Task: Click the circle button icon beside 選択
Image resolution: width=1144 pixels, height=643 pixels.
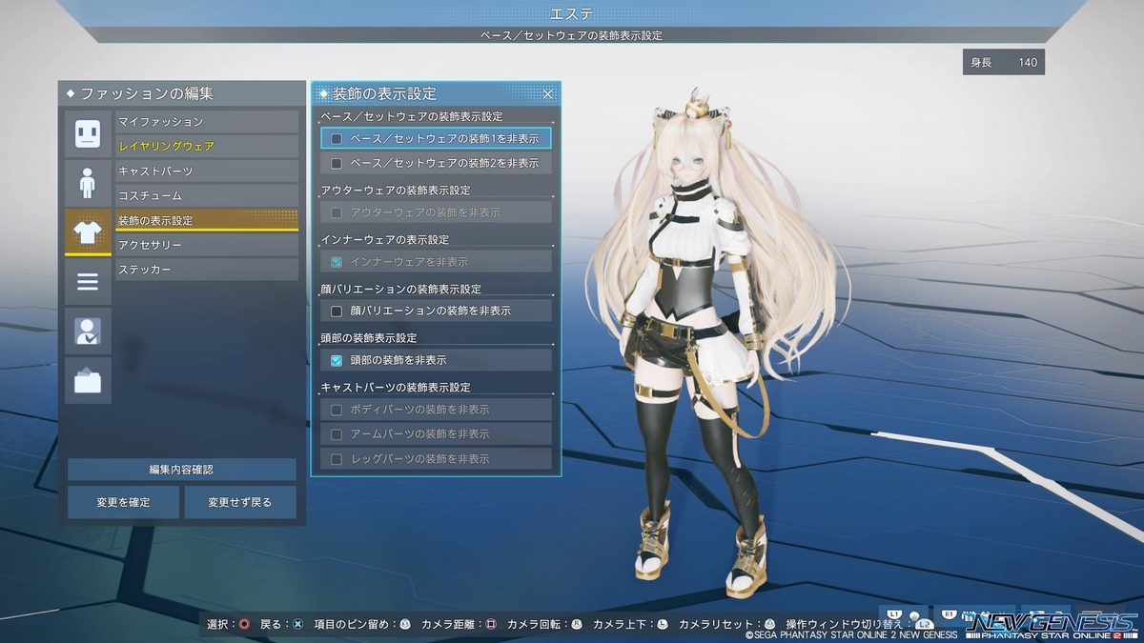Action: [x=244, y=625]
